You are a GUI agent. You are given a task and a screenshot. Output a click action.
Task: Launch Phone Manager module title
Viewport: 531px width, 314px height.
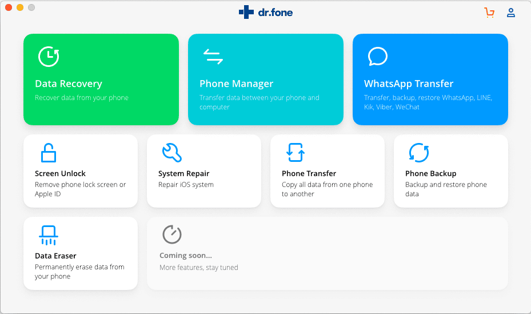(x=237, y=84)
